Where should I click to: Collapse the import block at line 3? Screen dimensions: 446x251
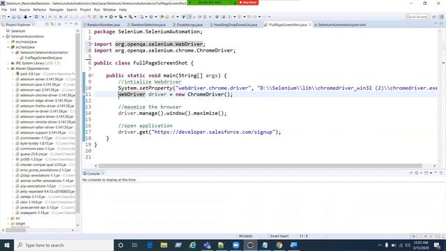[x=93, y=44]
